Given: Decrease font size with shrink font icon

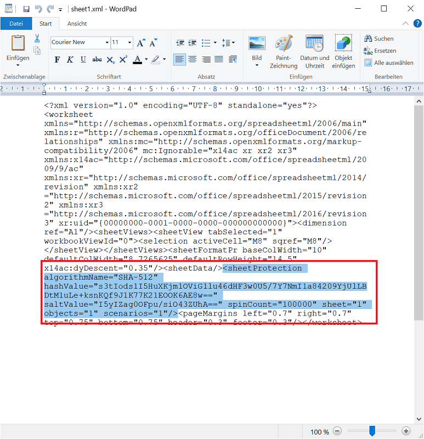Looking at the screenshot, I should 154,43.
